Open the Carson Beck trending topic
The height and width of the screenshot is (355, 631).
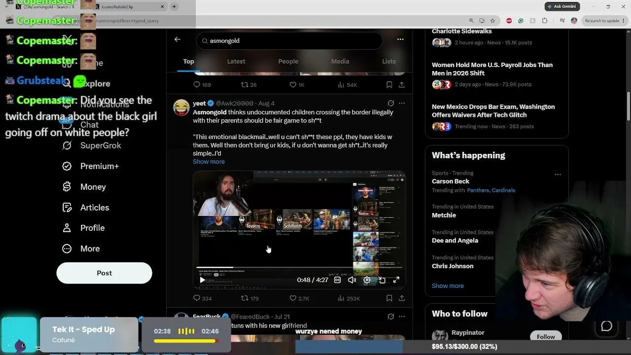pyautogui.click(x=451, y=181)
